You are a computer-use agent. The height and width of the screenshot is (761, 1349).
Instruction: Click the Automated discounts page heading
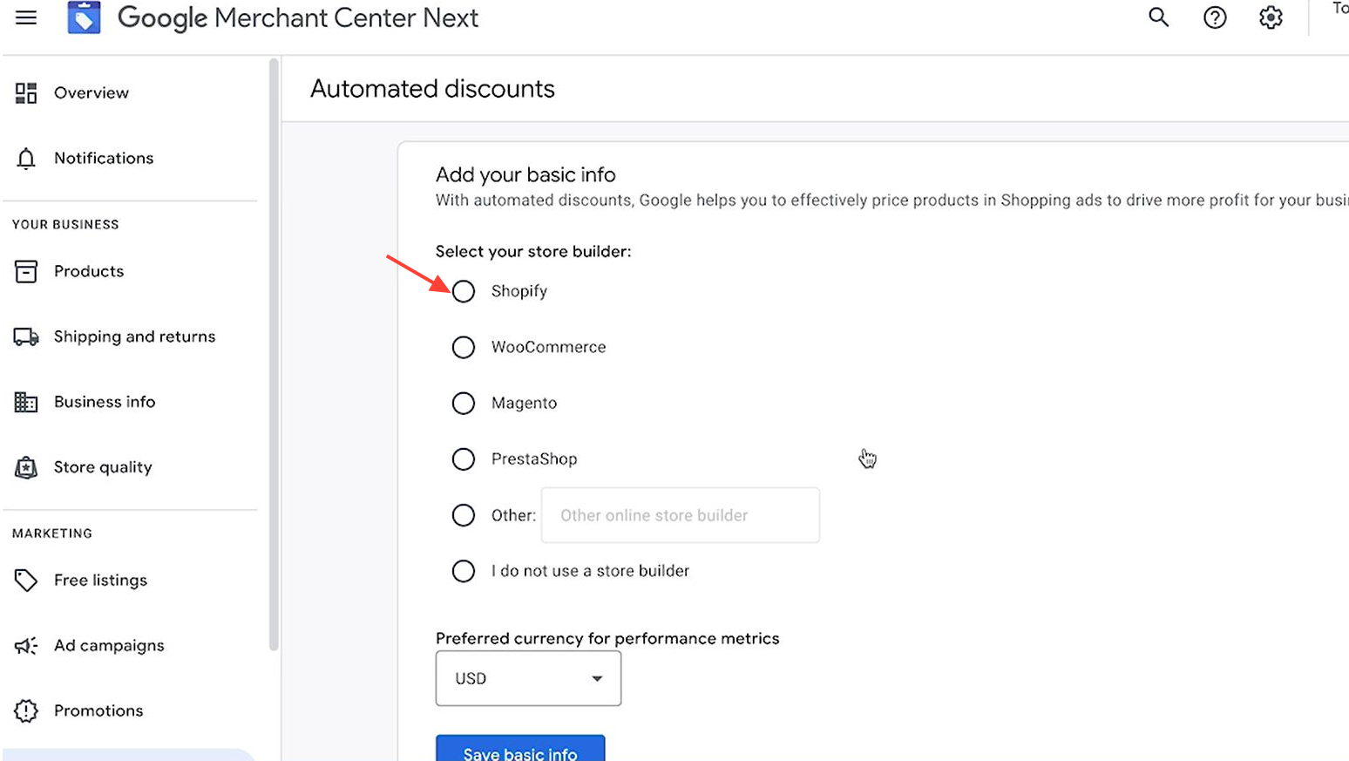[x=432, y=89]
